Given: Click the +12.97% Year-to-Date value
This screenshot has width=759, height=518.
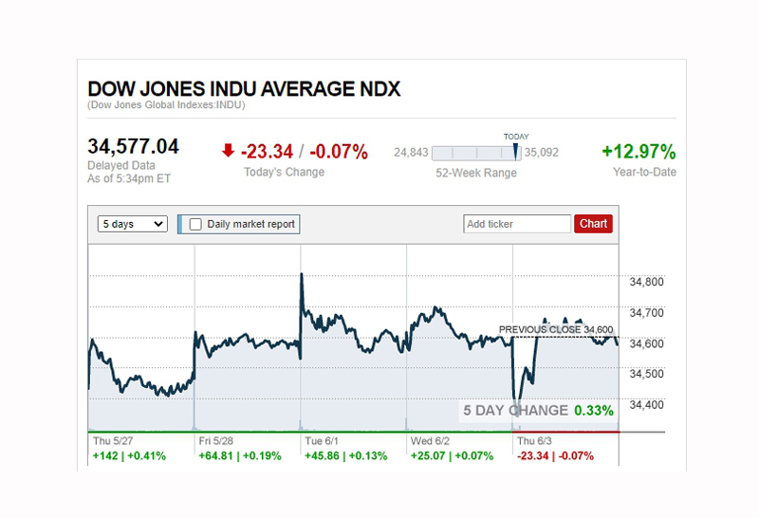Looking at the screenshot, I should click(x=639, y=152).
